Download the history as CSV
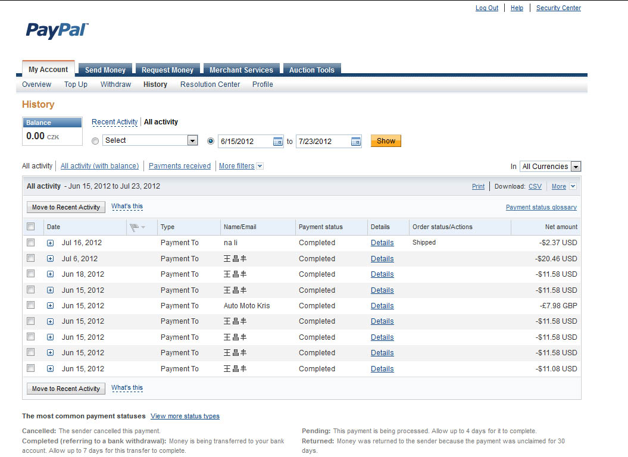628x457 pixels. coord(535,186)
